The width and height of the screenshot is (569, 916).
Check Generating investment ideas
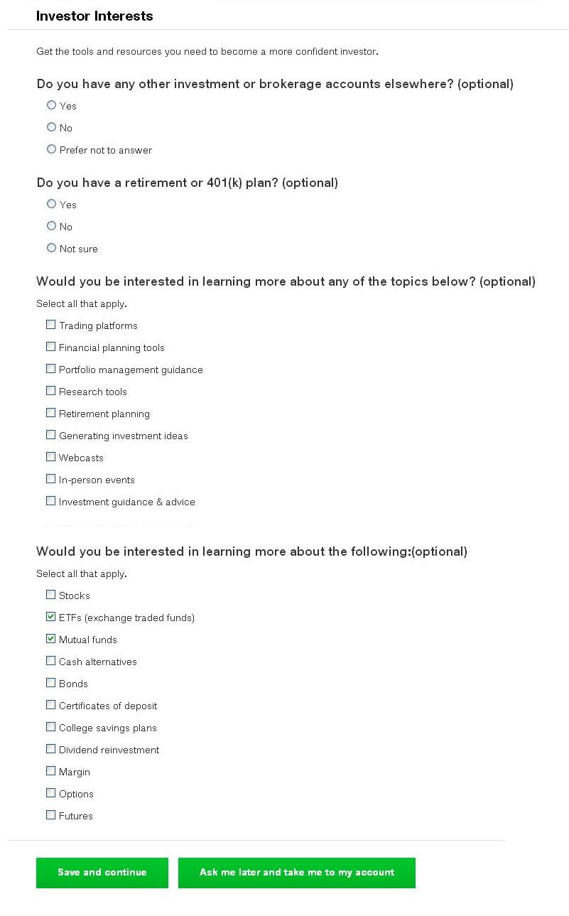click(x=50, y=435)
